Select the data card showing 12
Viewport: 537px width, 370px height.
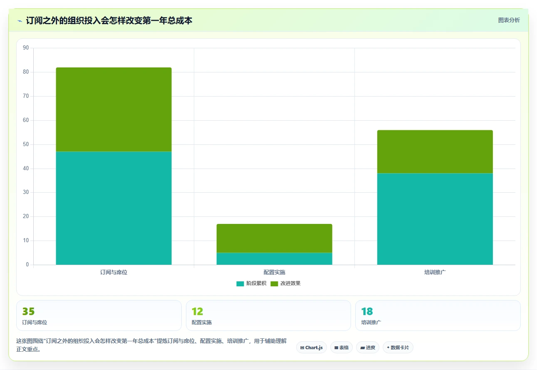pyautogui.click(x=268, y=315)
